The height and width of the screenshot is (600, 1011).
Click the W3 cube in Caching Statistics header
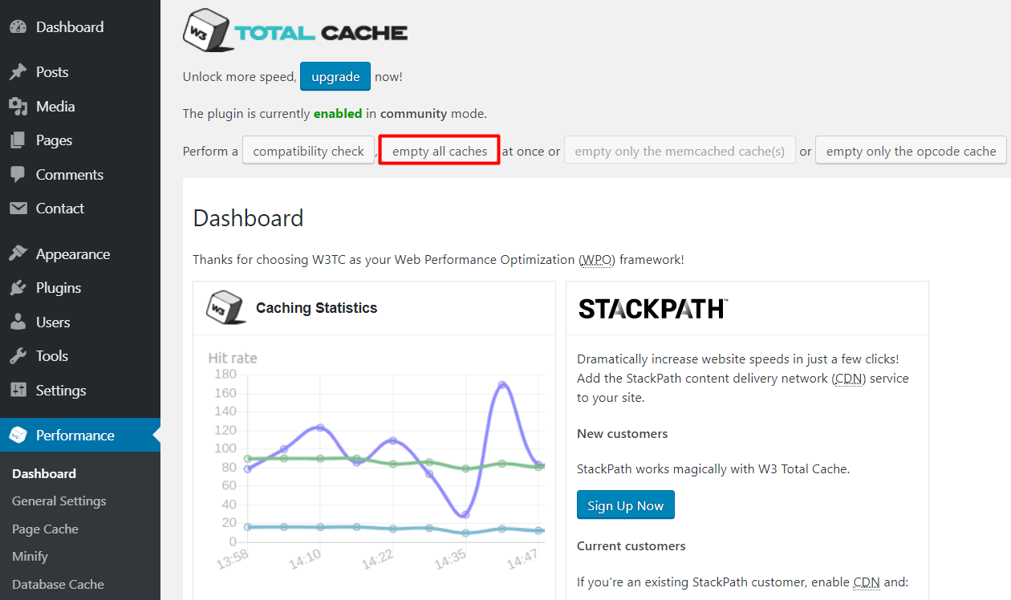[226, 308]
